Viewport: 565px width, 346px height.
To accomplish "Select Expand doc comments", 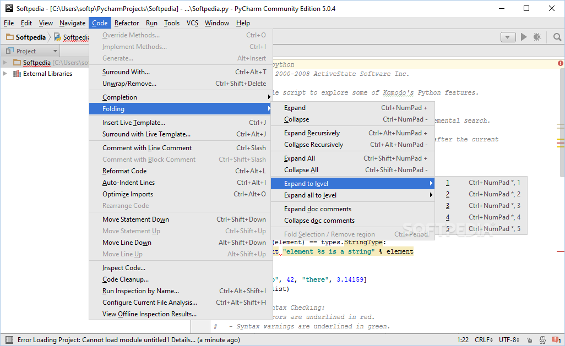I will pos(353,209).
